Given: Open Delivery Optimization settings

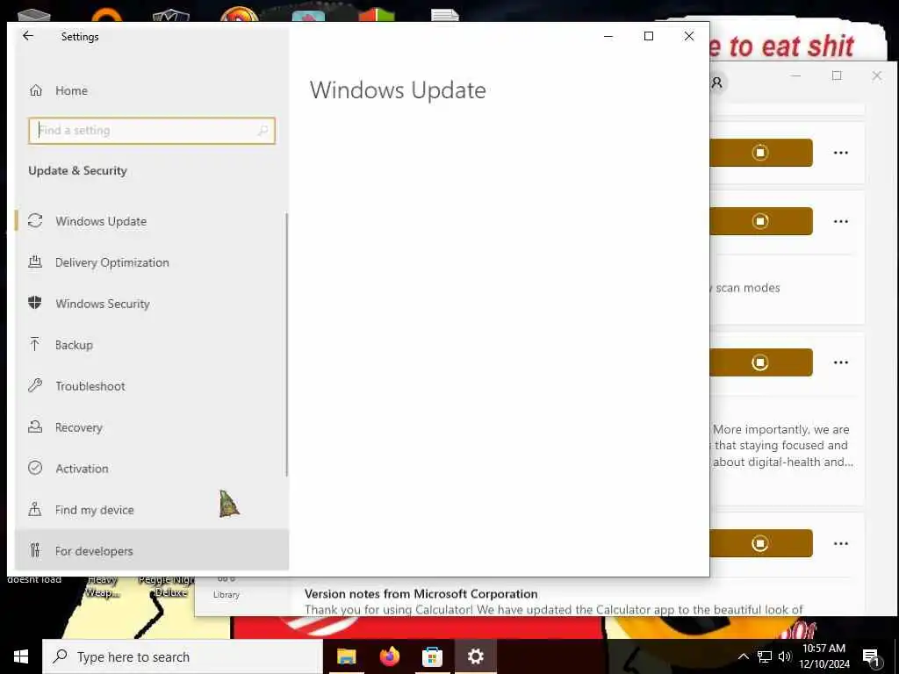Looking at the screenshot, I should tap(151, 262).
